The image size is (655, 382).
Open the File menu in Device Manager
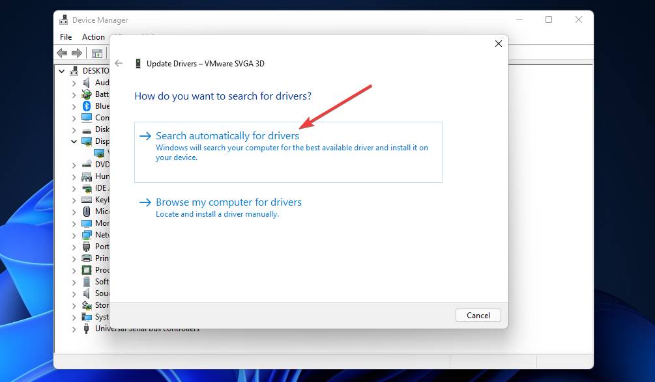point(66,36)
